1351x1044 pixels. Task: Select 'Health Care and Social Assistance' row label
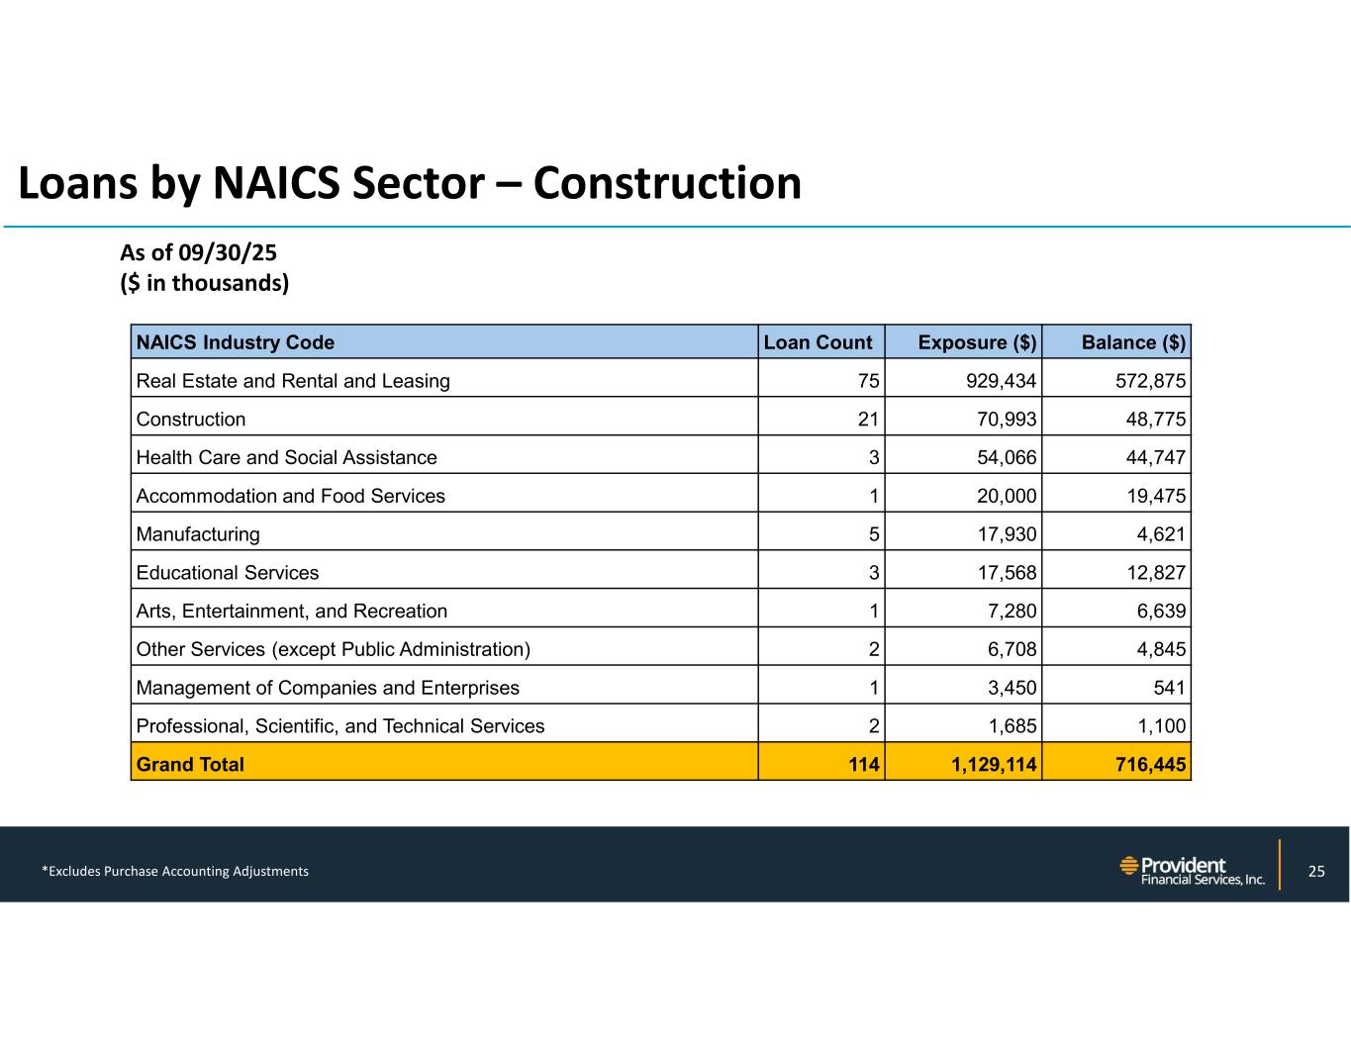coord(286,457)
